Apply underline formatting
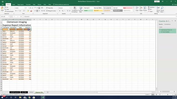This screenshot has height=99, width=177. [x=20, y=11]
